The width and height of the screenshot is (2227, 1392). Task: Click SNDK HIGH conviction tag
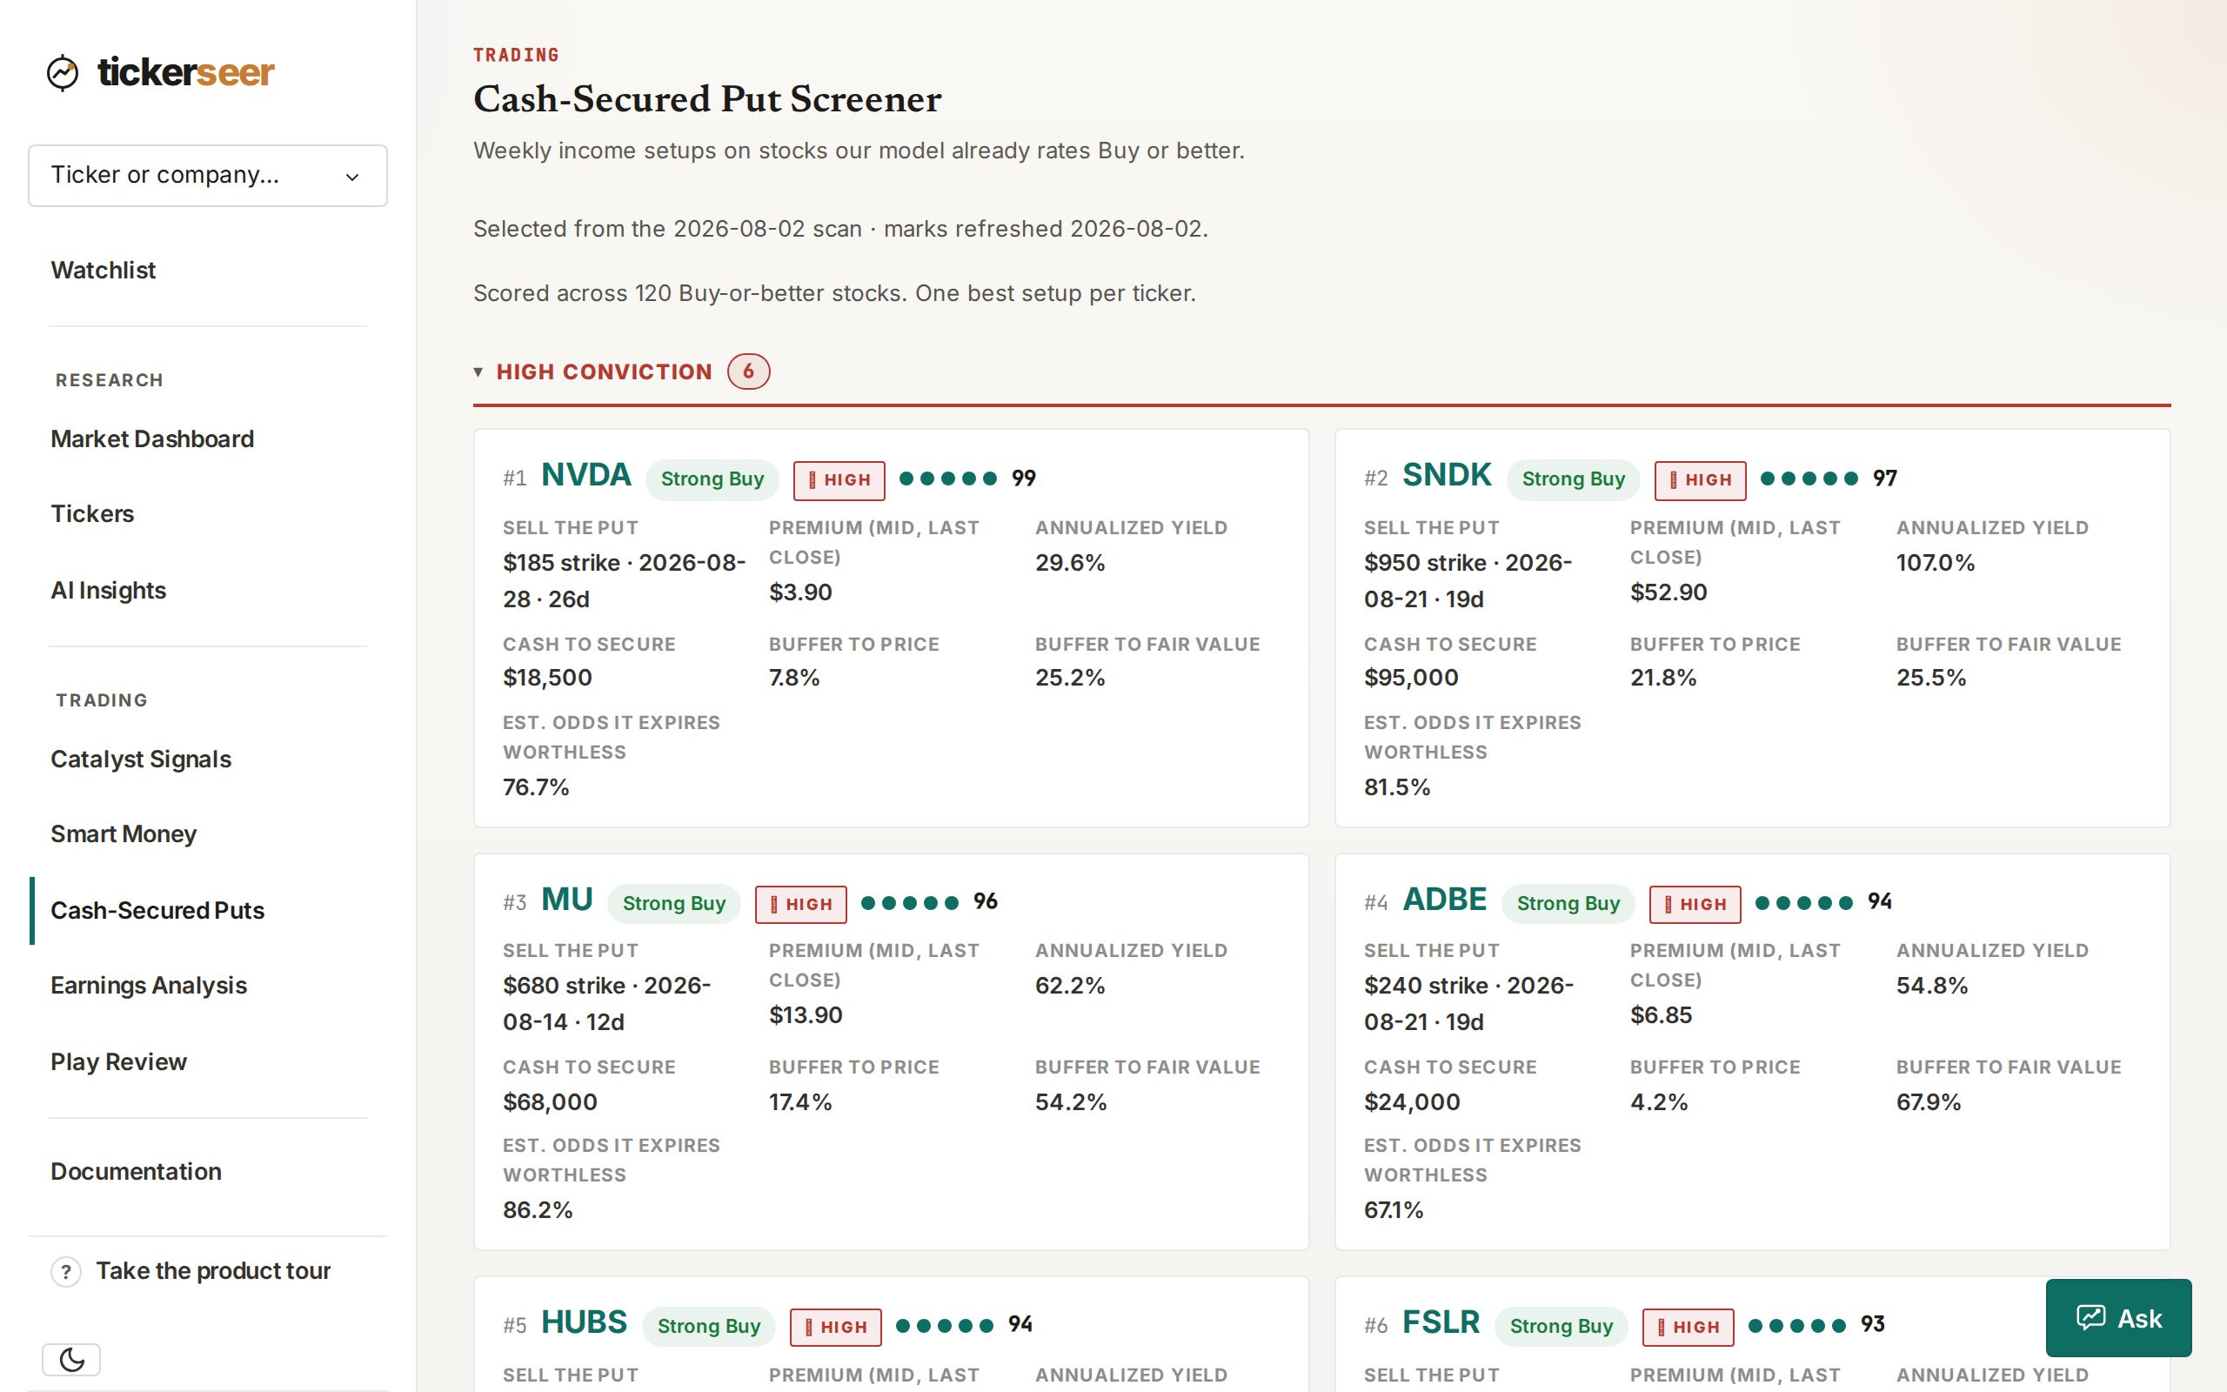[1700, 480]
